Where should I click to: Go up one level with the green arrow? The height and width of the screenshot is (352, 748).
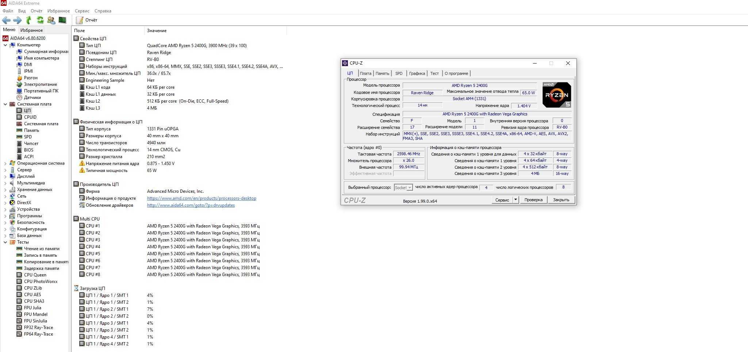(x=29, y=20)
